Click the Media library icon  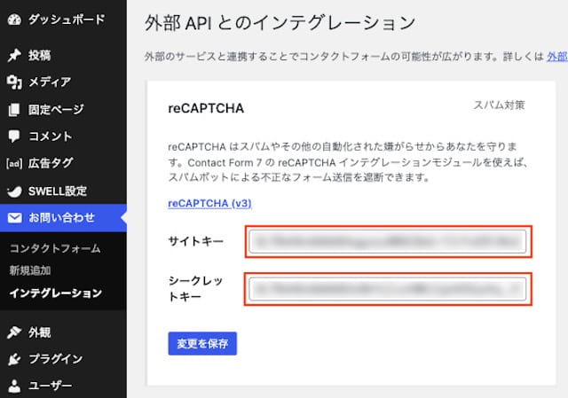click(x=14, y=82)
